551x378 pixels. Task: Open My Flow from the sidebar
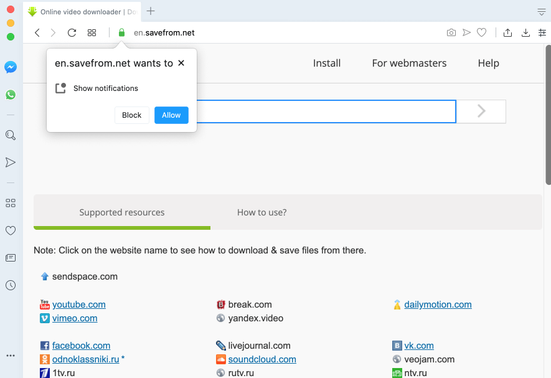[x=11, y=162]
